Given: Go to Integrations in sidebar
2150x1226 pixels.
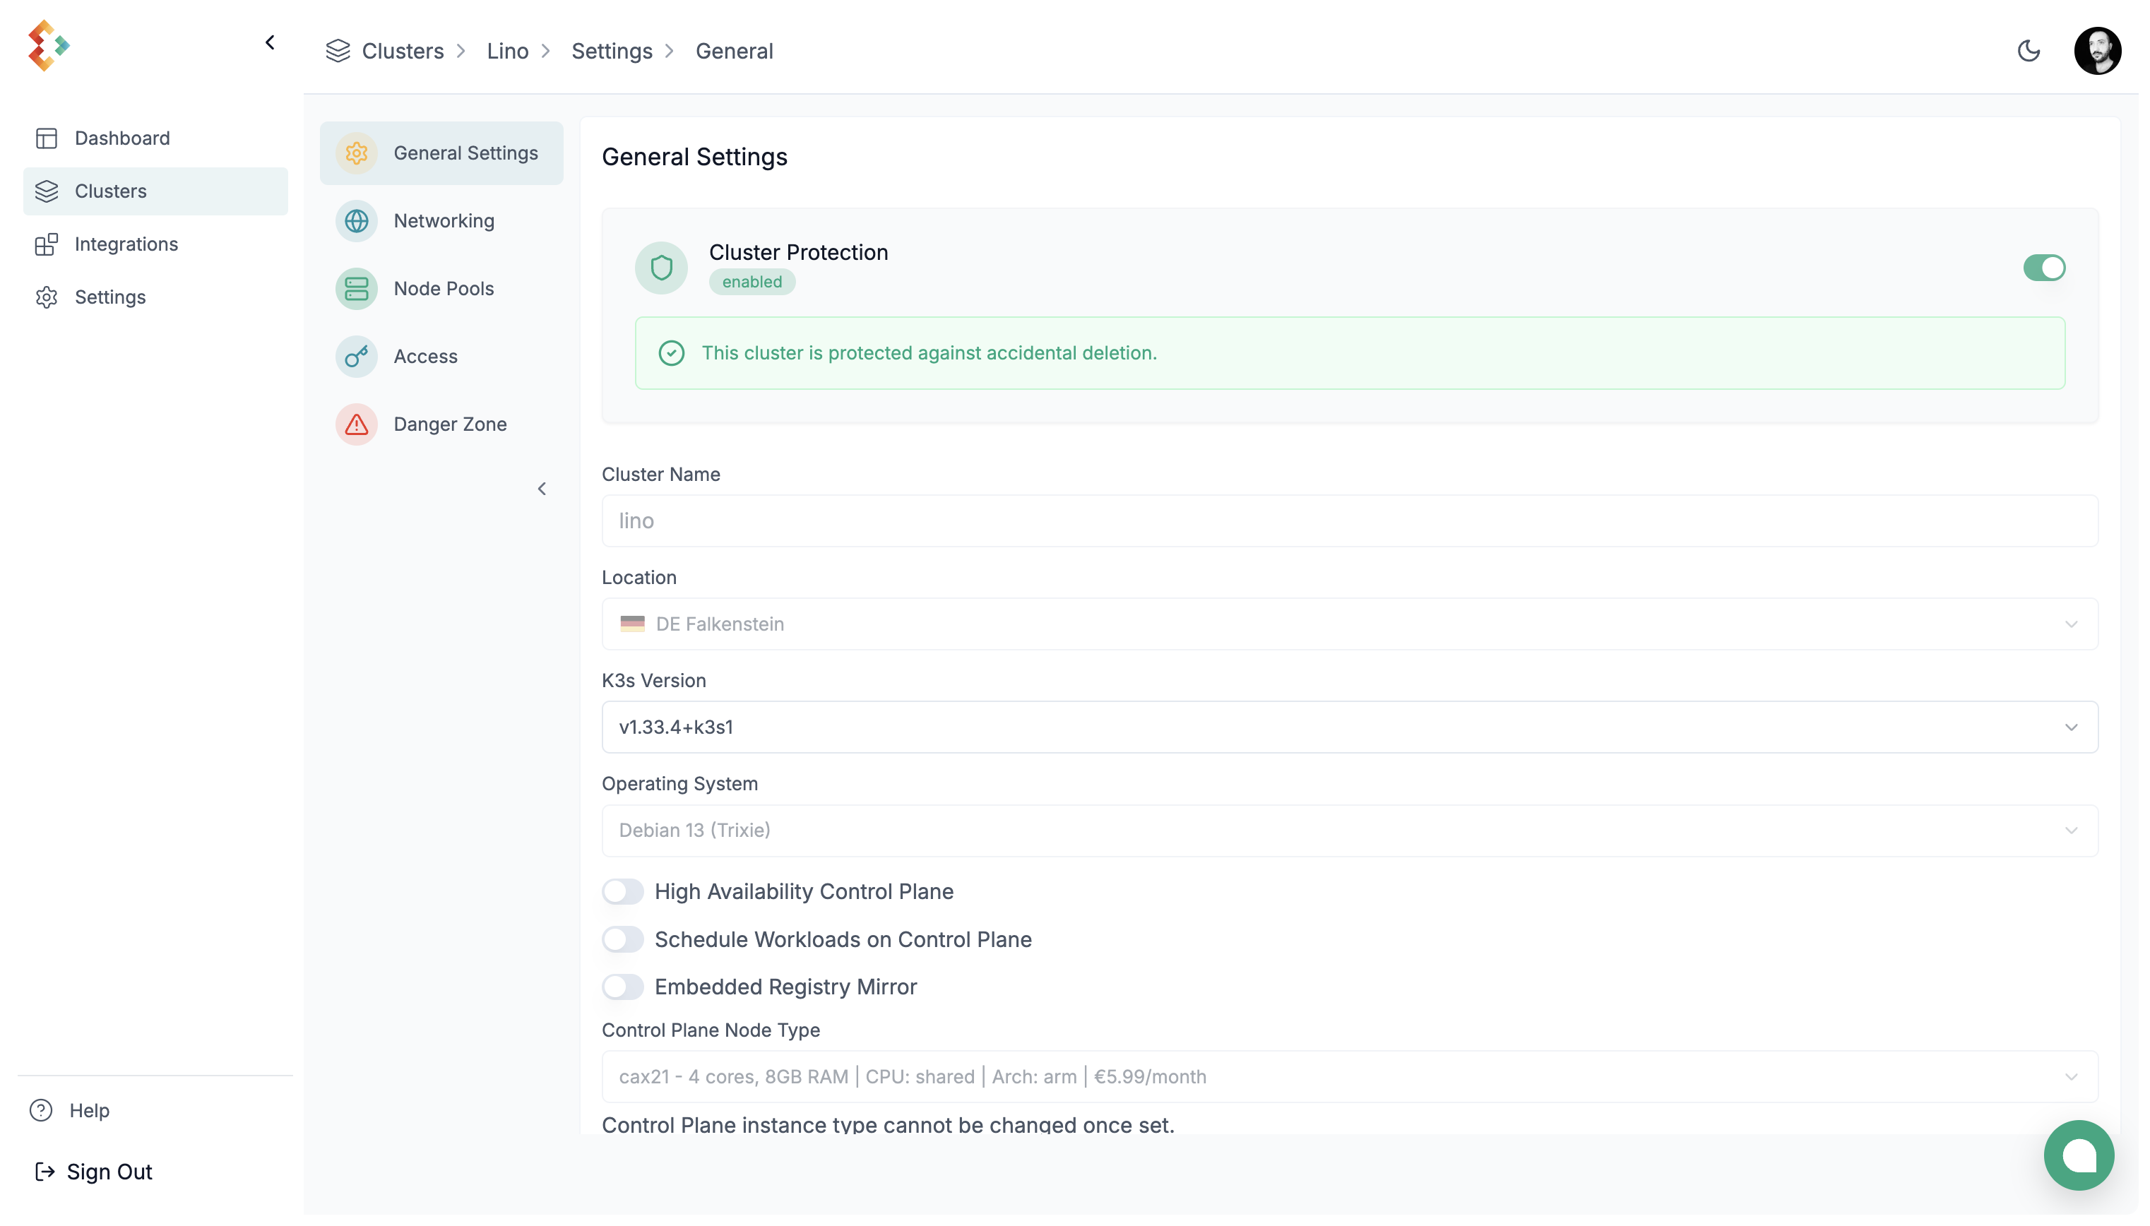Looking at the screenshot, I should [126, 244].
